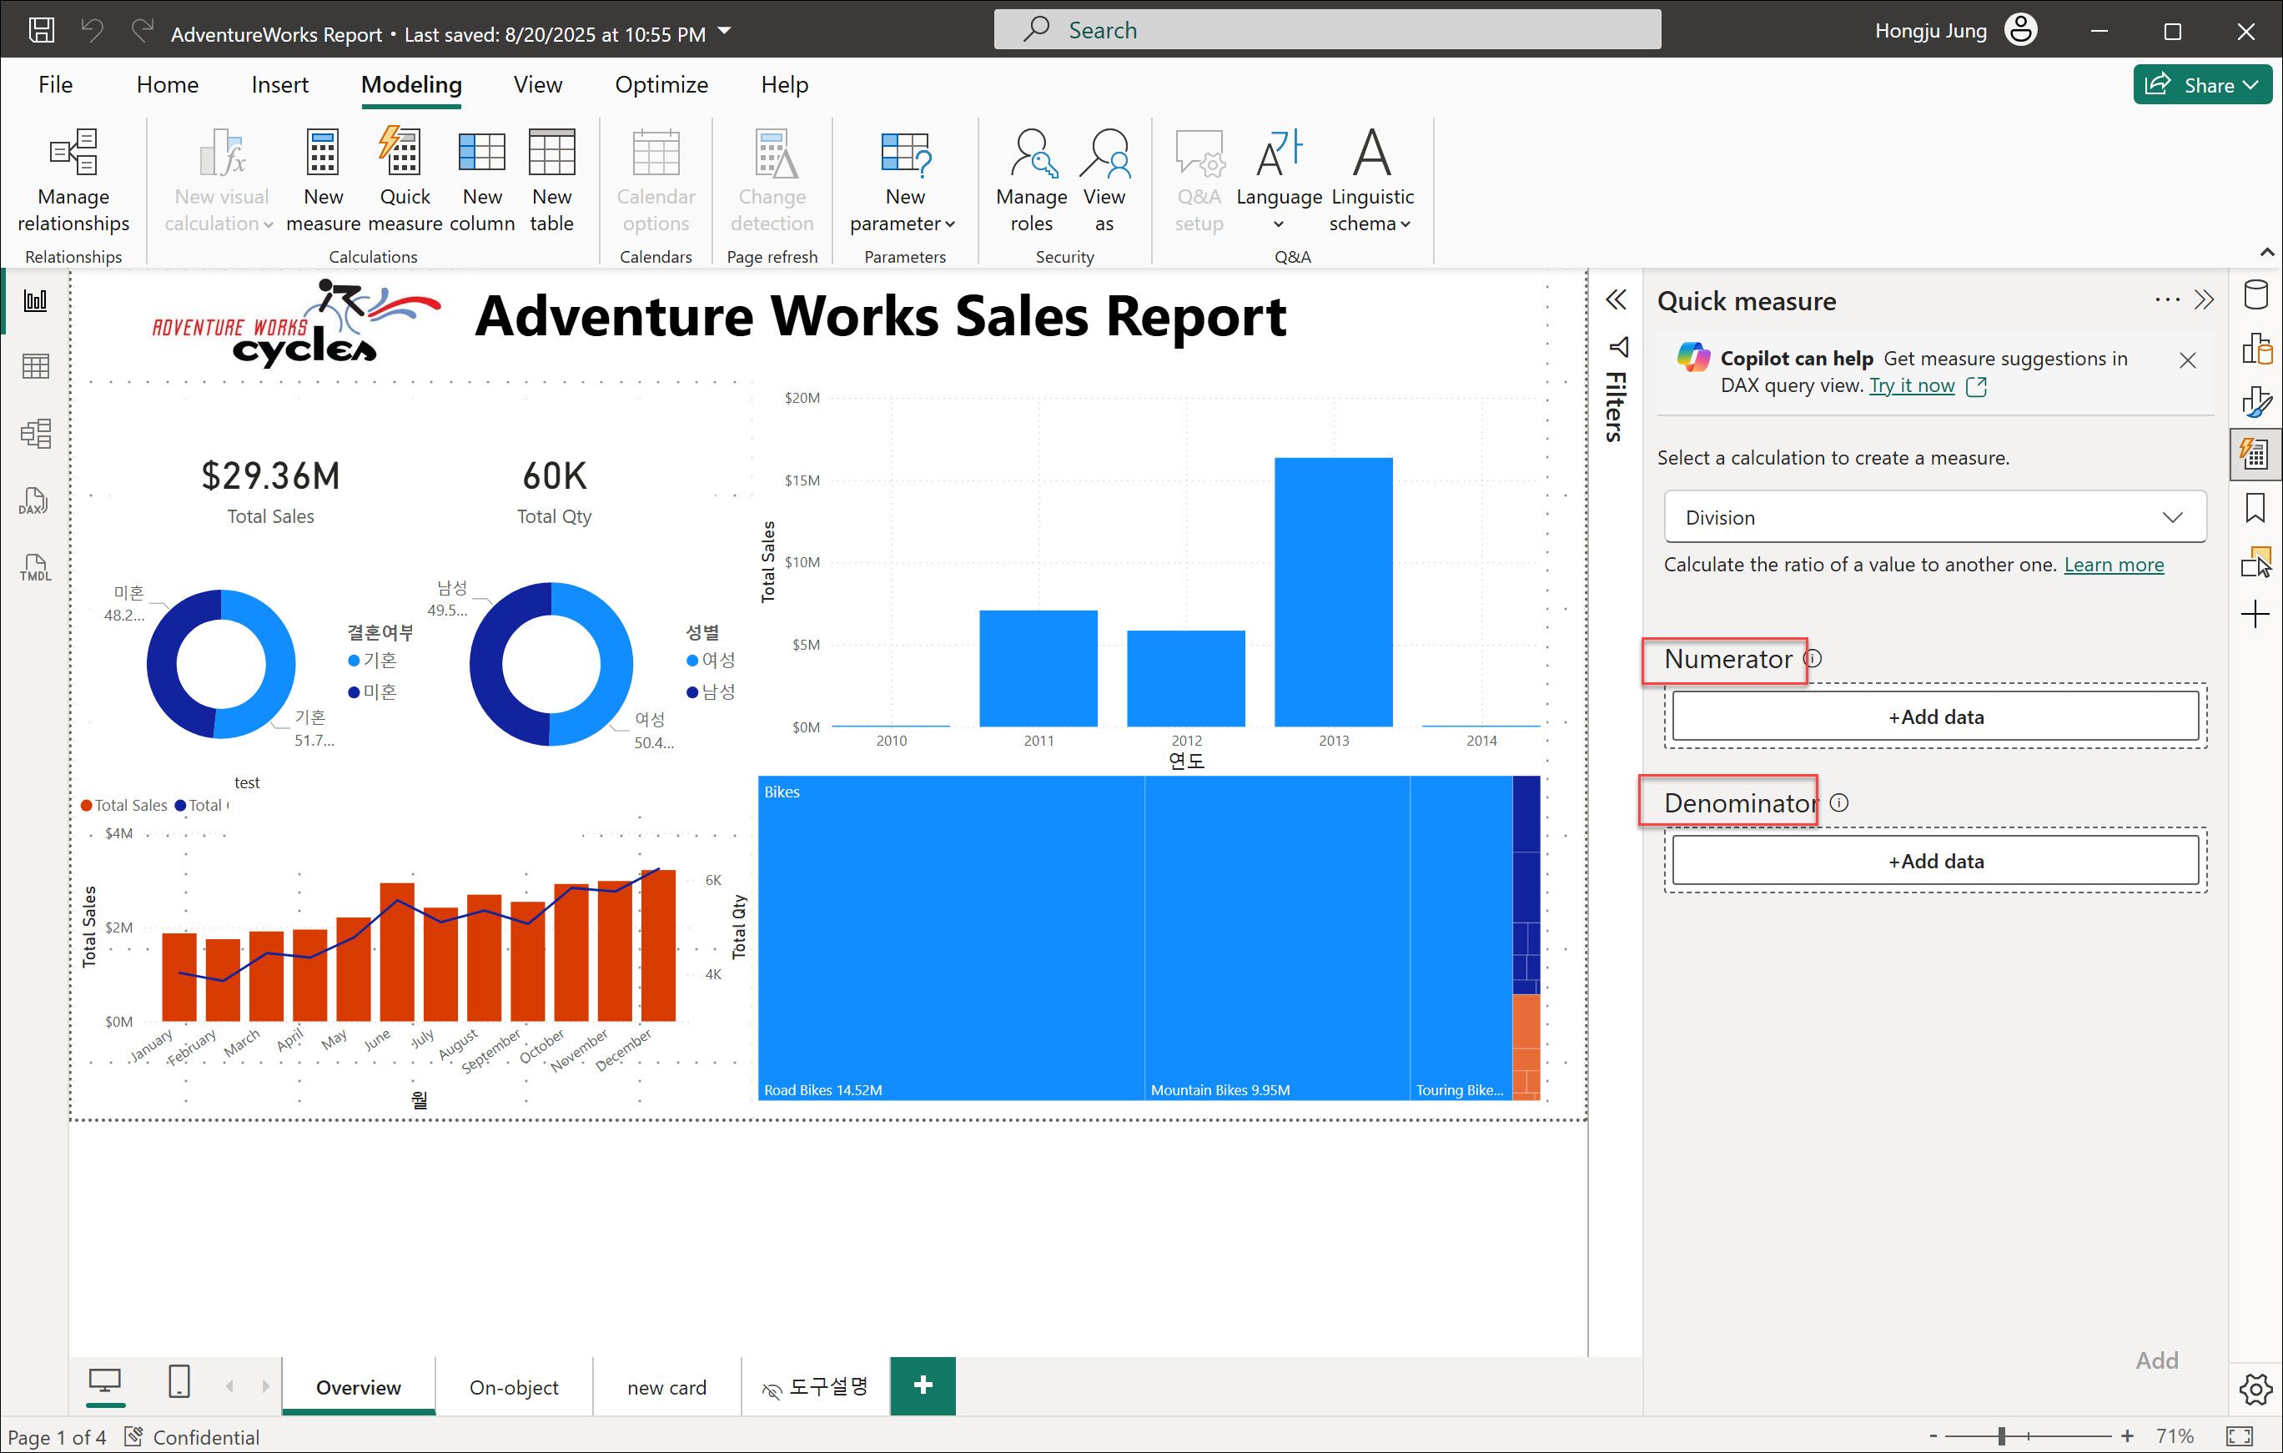The image size is (2283, 1453).
Task: Open DAX query view in left sidebar
Action: [x=34, y=501]
